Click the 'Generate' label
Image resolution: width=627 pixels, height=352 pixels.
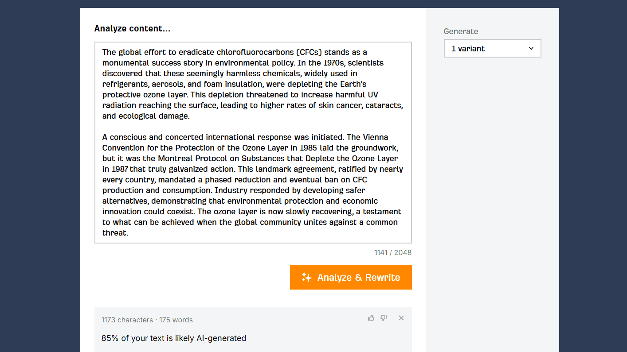click(461, 31)
